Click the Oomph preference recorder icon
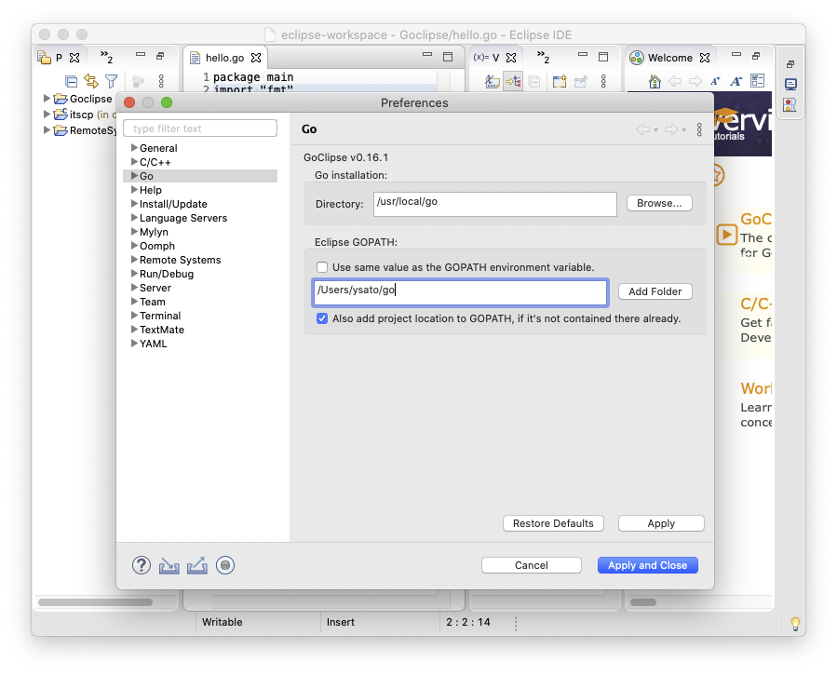This screenshot has height=675, width=837. (224, 565)
